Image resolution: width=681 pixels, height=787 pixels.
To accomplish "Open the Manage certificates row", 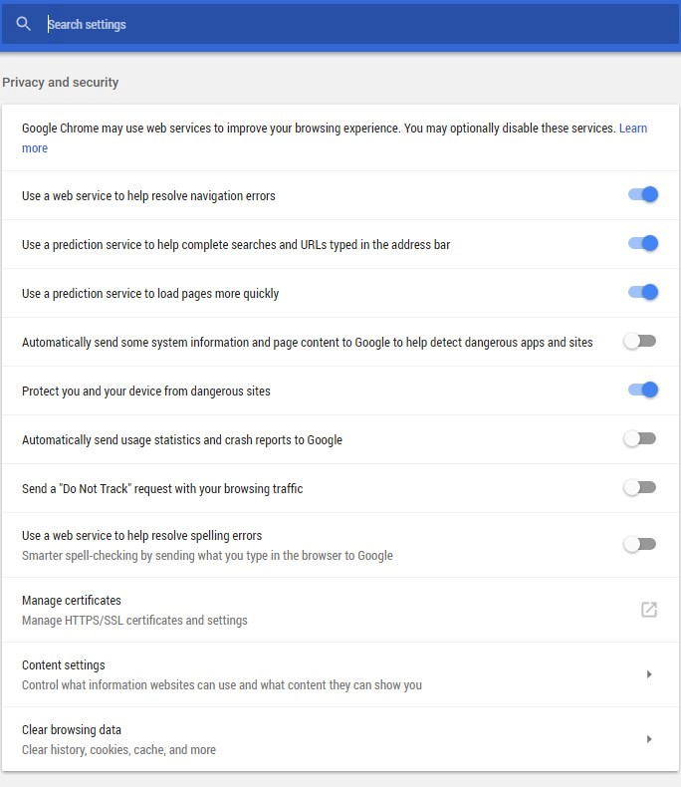I will (340, 610).
